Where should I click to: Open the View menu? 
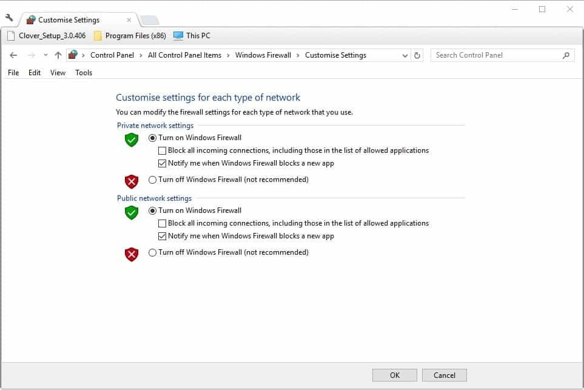[58, 73]
